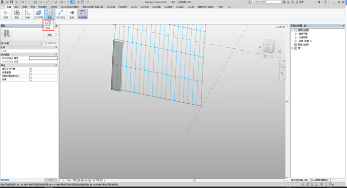This screenshot has height=188, width=347.
Task: Open the GLS土建 ribbon tab
Action: pyautogui.click(x=111, y=7)
